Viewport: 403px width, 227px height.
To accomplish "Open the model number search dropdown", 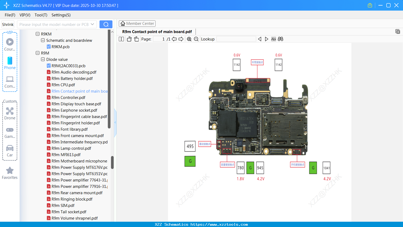I will point(92,24).
